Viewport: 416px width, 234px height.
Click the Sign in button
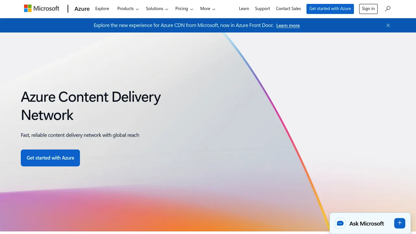pos(368,9)
